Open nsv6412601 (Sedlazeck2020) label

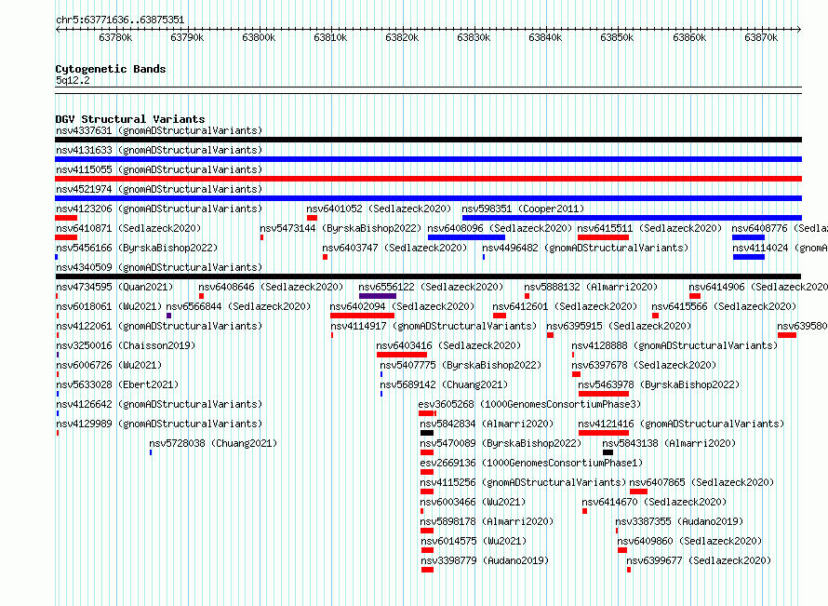tap(565, 306)
